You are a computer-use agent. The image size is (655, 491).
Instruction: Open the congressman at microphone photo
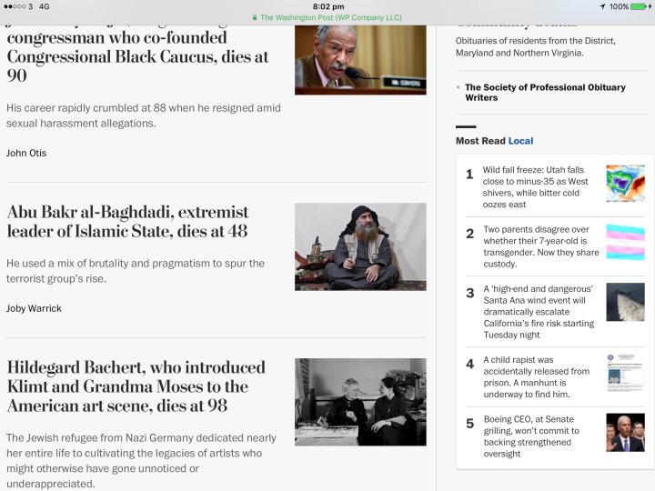coord(360,60)
